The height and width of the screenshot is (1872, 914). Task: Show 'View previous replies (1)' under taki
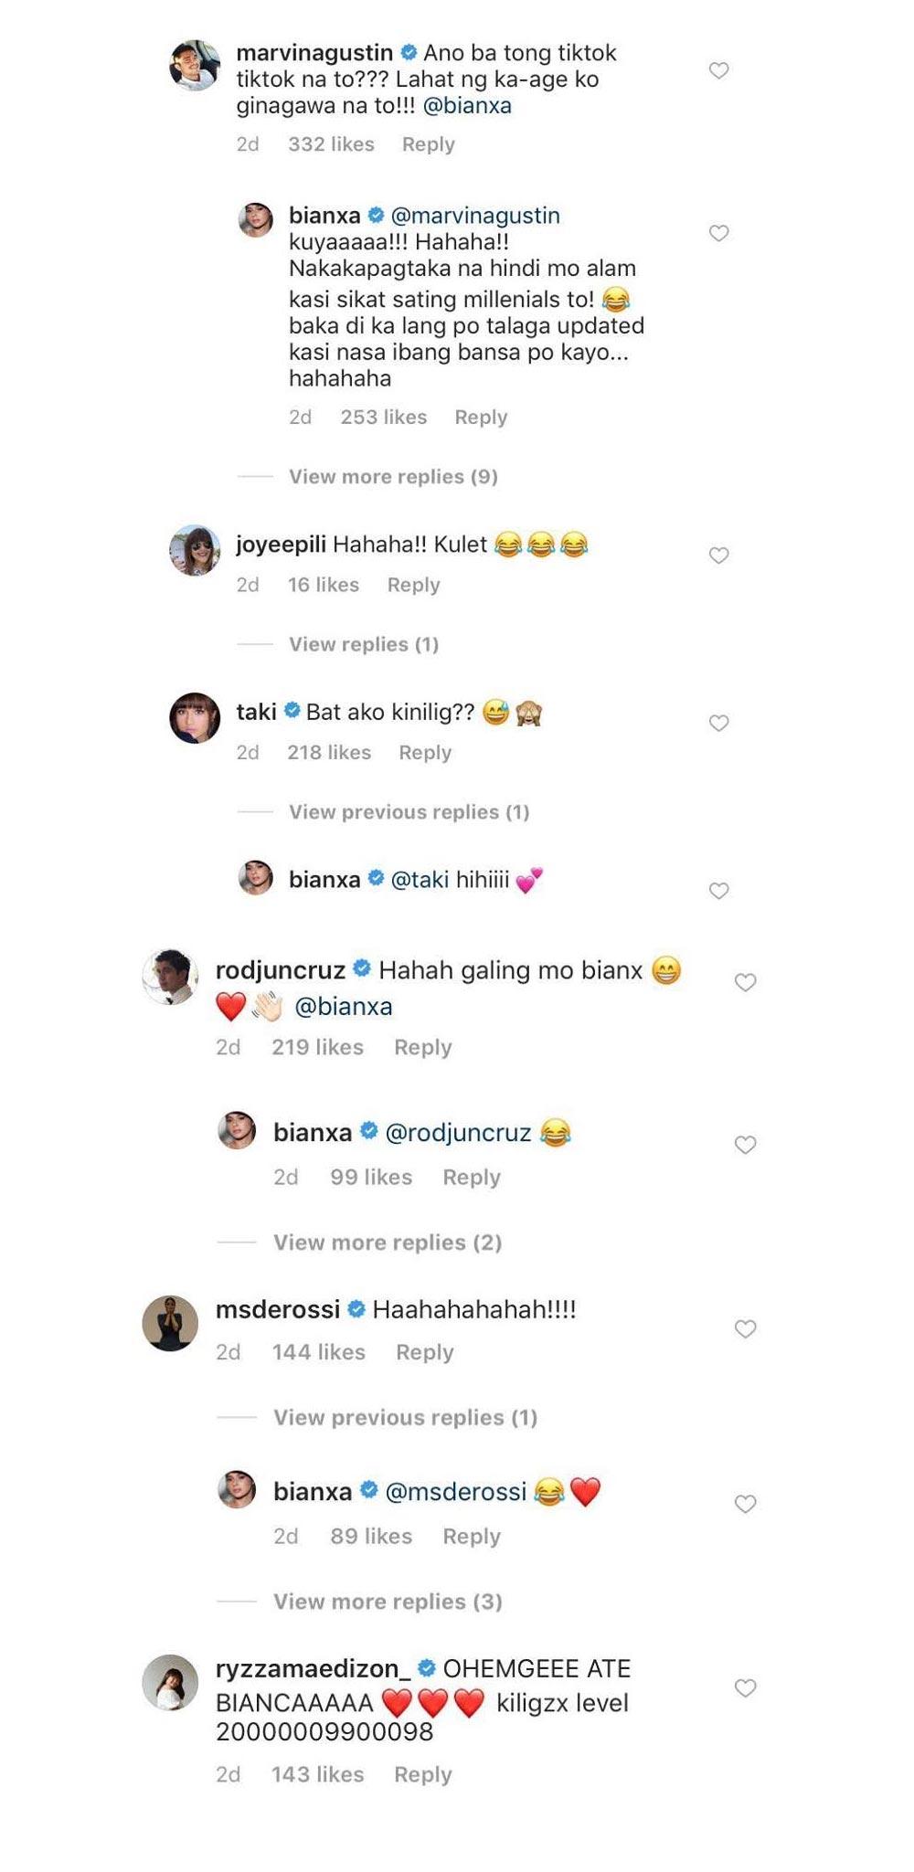[x=409, y=812]
